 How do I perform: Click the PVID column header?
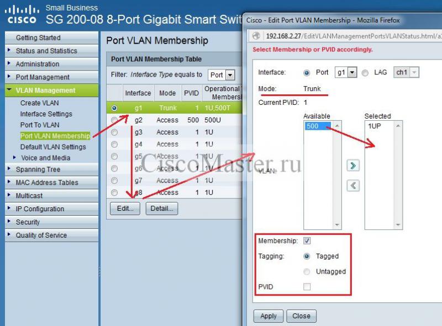191,93
